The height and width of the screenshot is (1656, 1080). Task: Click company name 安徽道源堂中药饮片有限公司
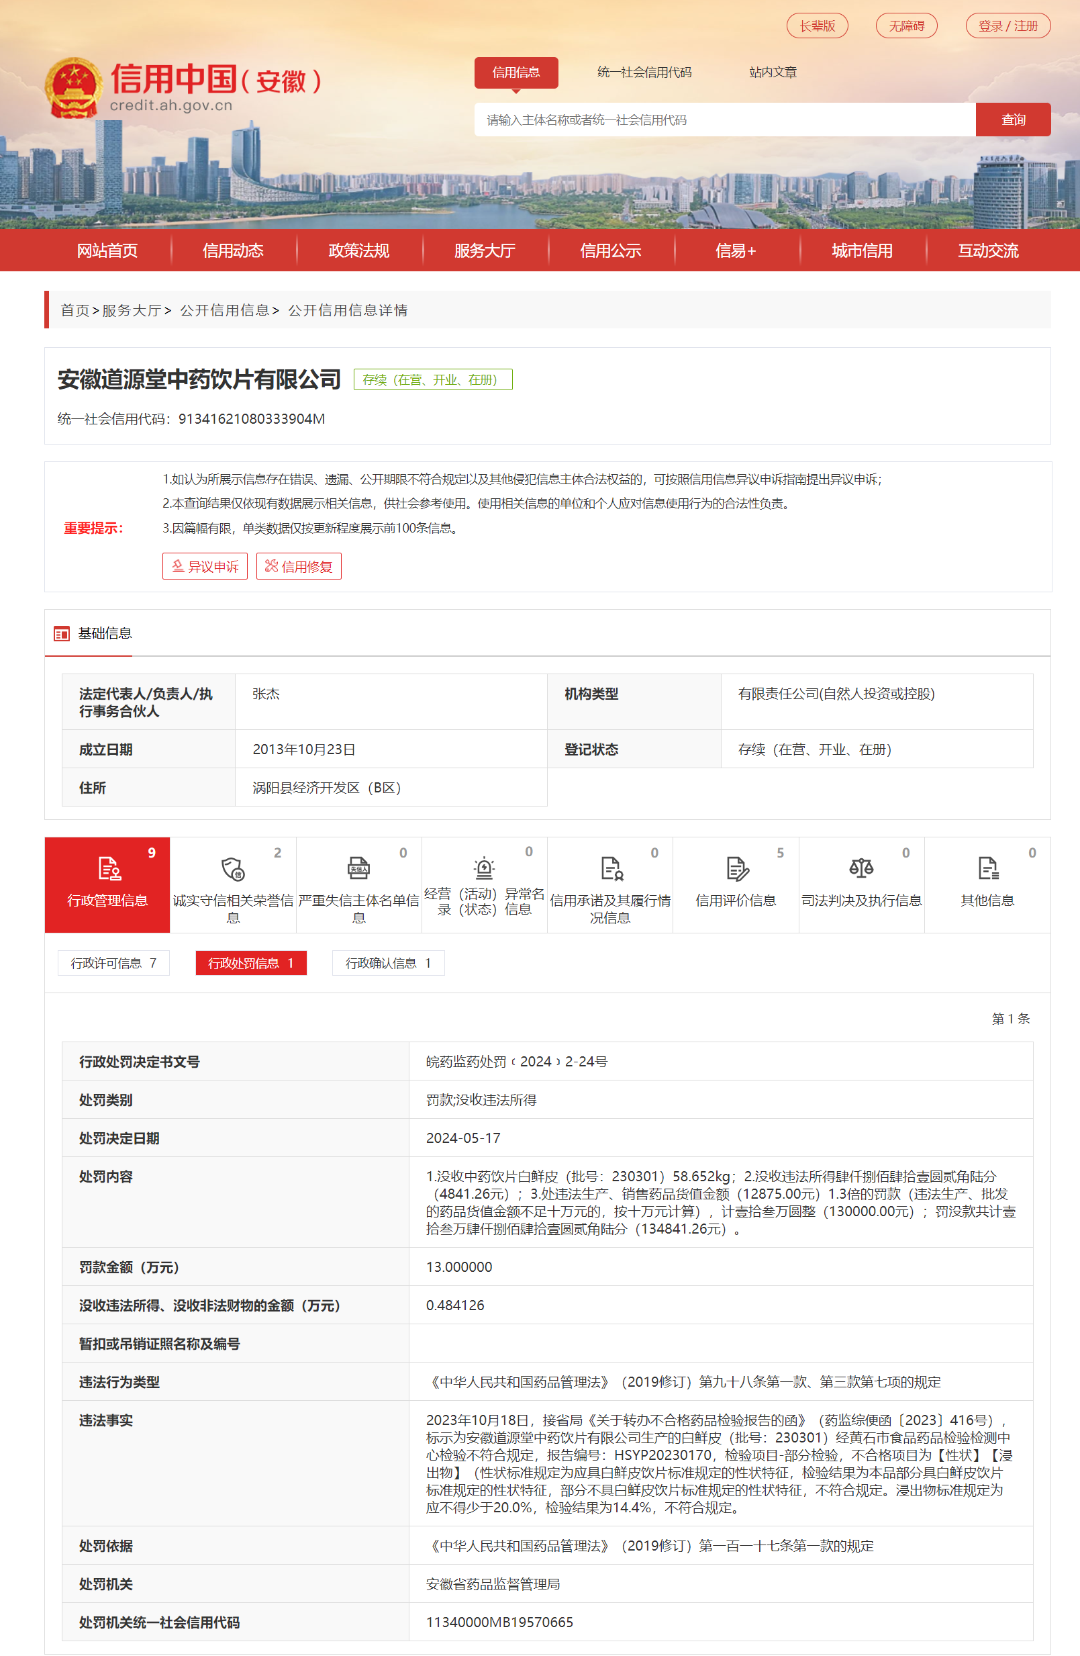199,379
